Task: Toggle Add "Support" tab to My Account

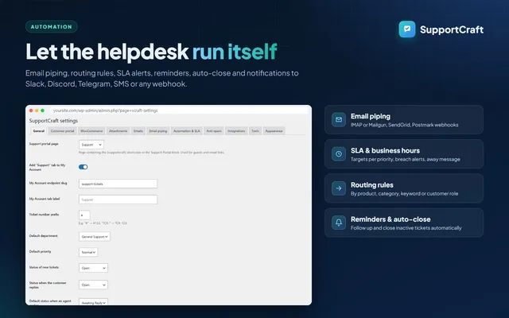Action: [x=83, y=167]
